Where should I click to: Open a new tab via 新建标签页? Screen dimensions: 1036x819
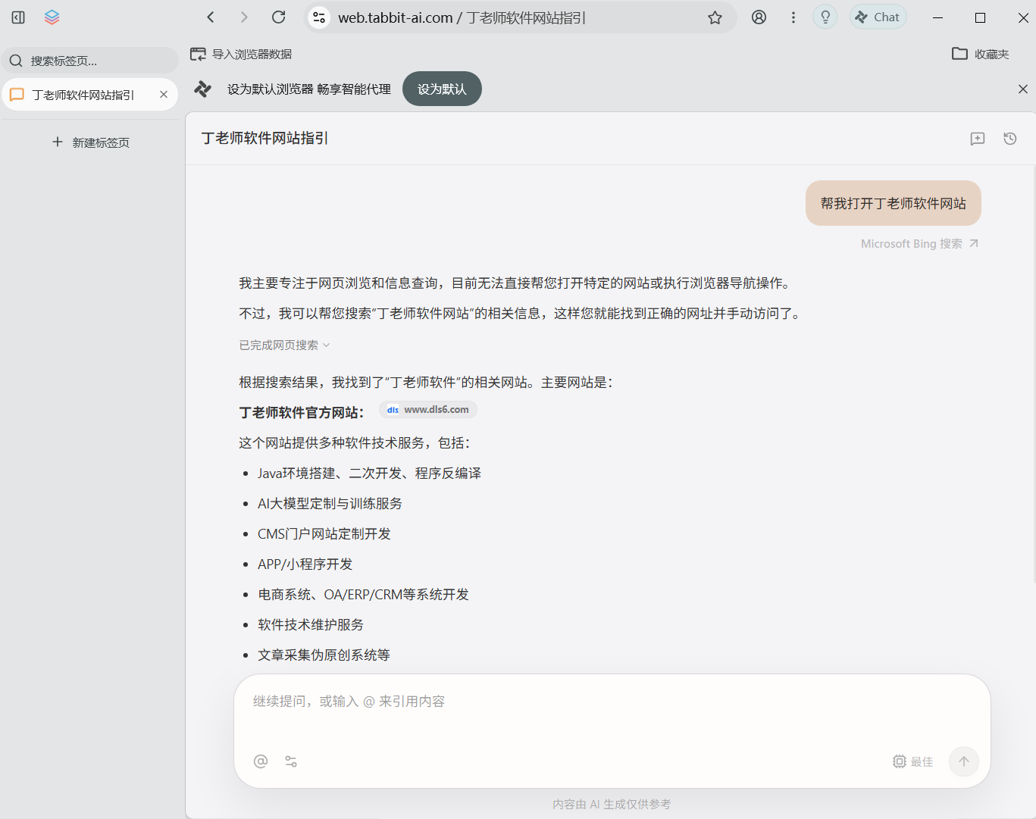[91, 142]
